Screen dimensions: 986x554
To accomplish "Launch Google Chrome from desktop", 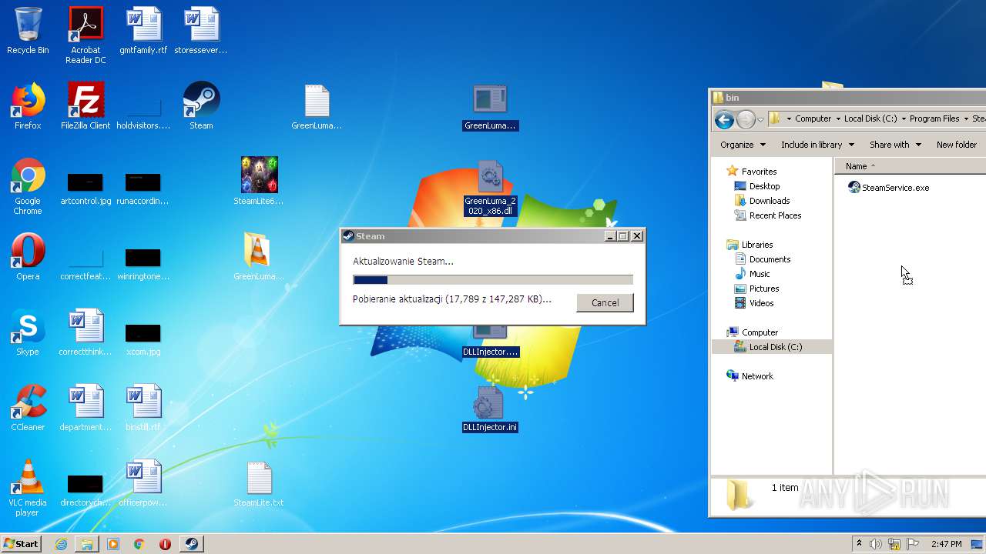I will tap(28, 186).
